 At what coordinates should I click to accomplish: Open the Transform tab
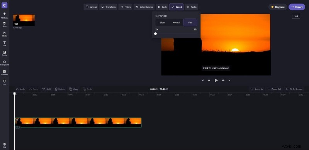tap(108, 7)
